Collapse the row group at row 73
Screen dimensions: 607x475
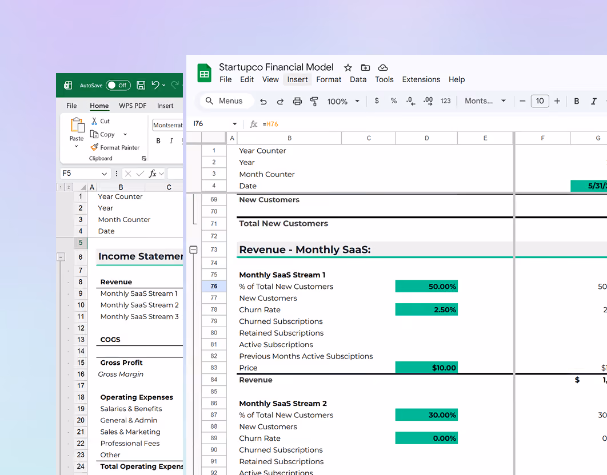194,249
